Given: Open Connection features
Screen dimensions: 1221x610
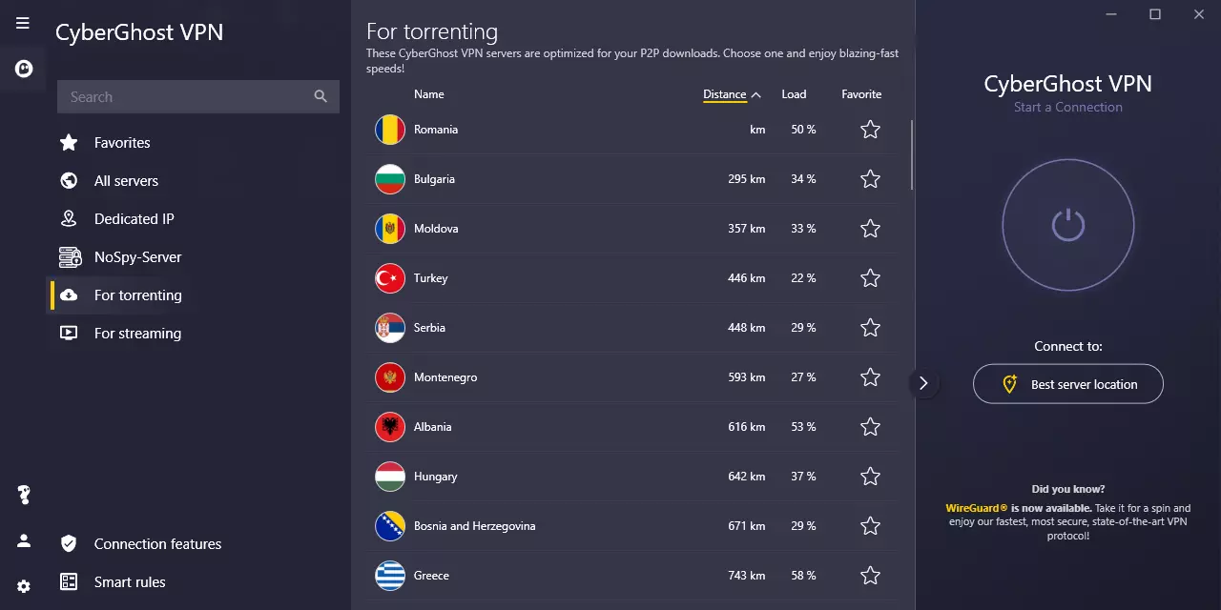Looking at the screenshot, I should tap(157, 544).
